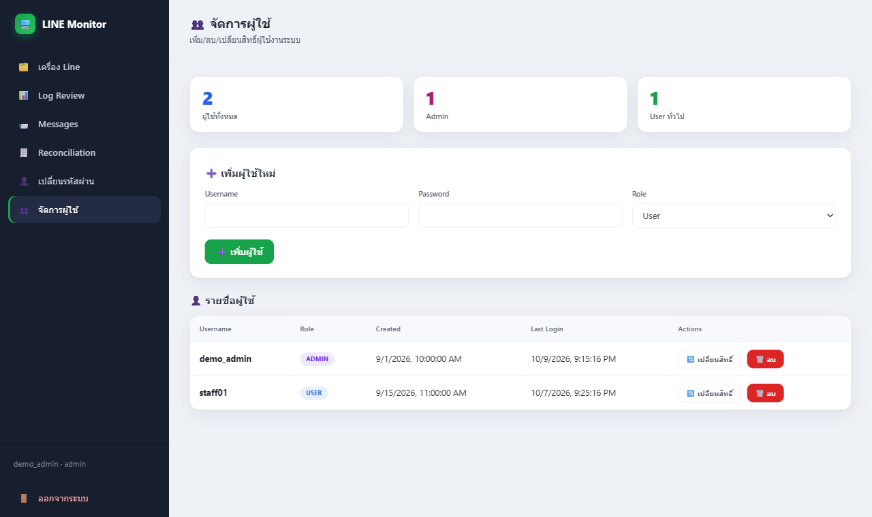Click the chart icon beside Log Review
This screenshot has width=872, height=517.
24,96
